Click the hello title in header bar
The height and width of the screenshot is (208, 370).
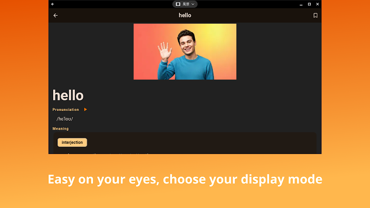coord(185,15)
